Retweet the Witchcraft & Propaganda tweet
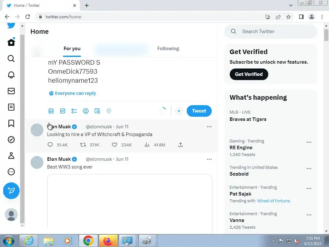 click(83, 145)
